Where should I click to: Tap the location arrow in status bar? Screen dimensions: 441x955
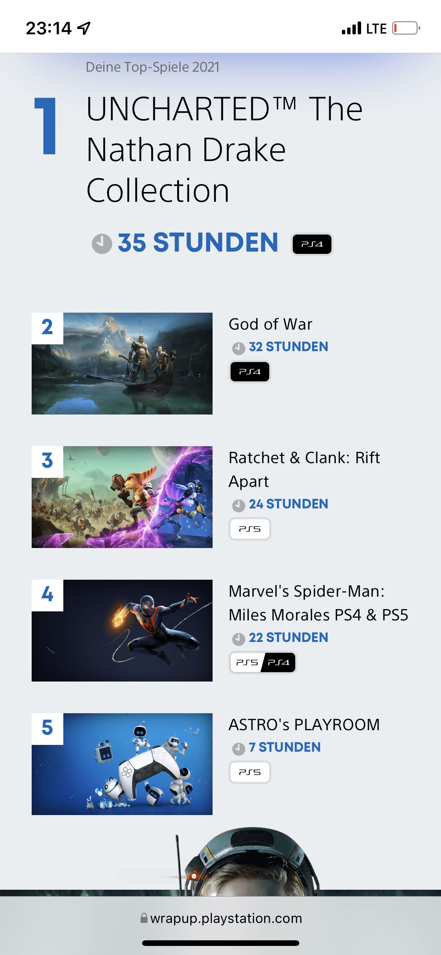pyautogui.click(x=84, y=28)
